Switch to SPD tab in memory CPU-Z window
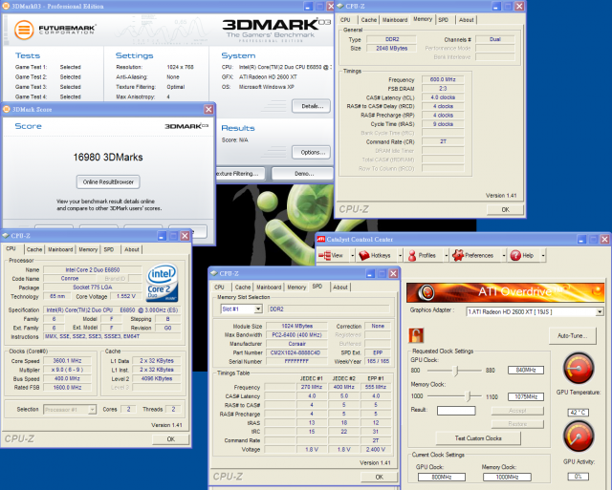 (x=444, y=20)
